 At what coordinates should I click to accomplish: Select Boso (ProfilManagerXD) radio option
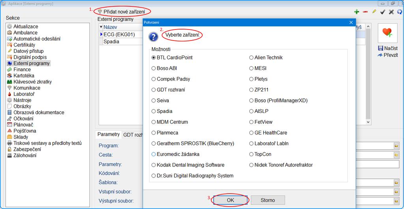279,101
